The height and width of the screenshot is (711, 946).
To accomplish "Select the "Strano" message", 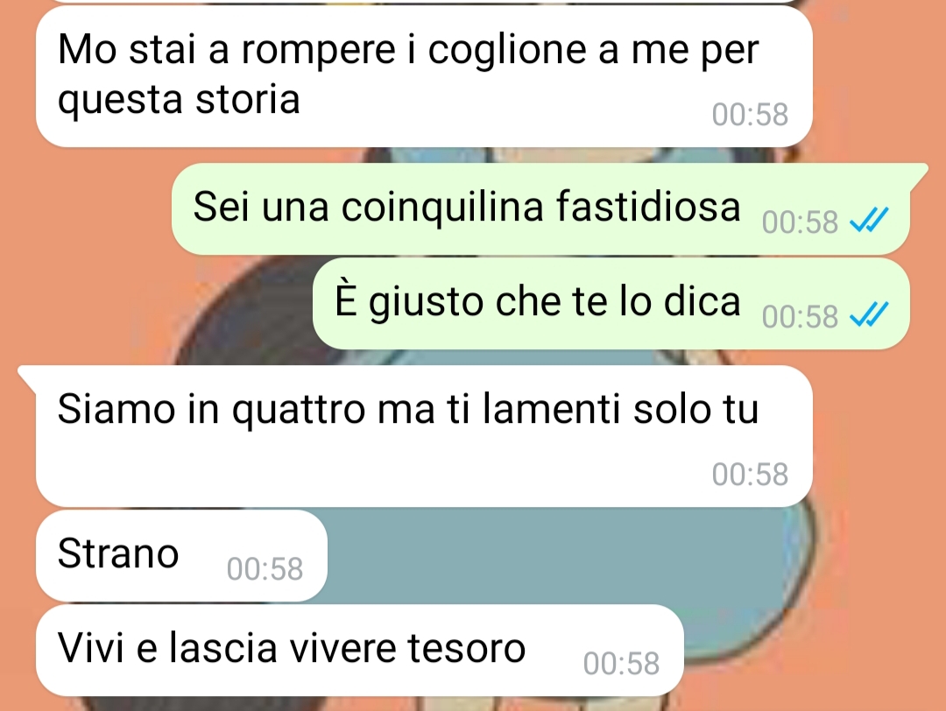I will click(x=118, y=553).
